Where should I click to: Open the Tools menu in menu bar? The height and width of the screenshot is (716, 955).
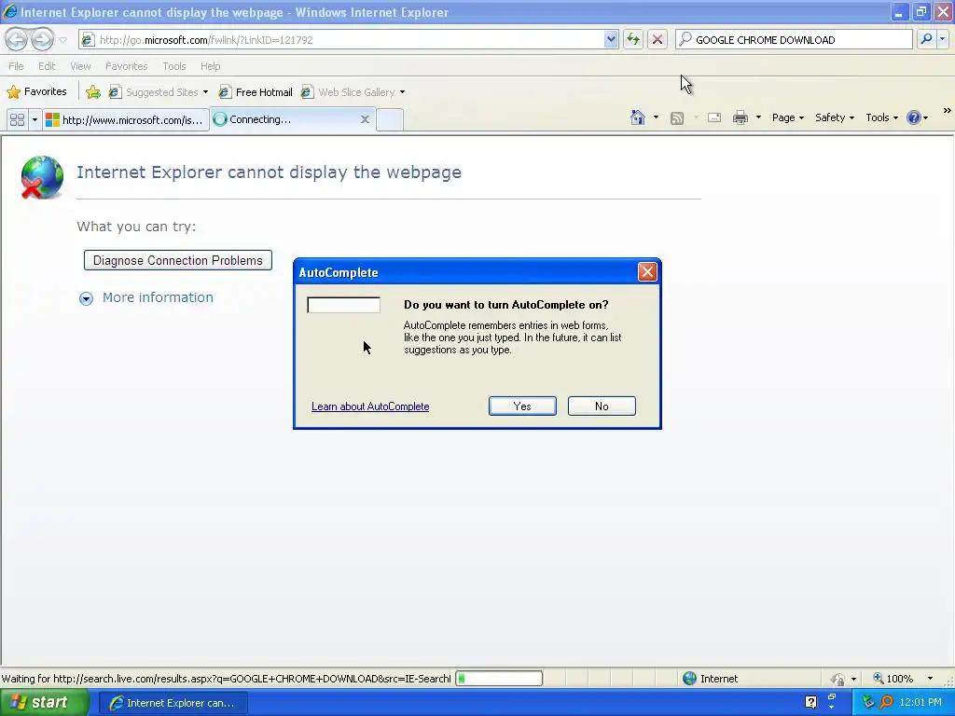pyautogui.click(x=174, y=66)
